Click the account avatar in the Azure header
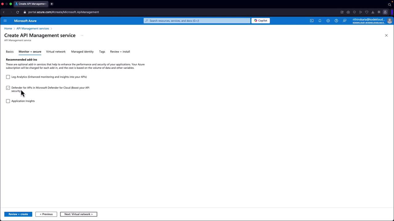 click(x=389, y=21)
